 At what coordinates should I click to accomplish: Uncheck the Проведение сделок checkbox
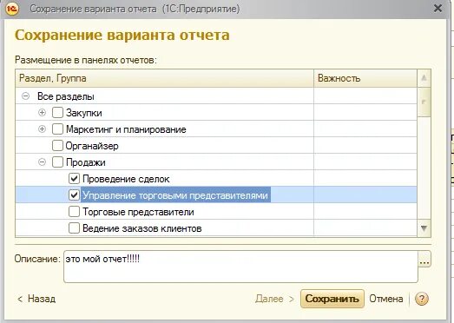(74, 179)
